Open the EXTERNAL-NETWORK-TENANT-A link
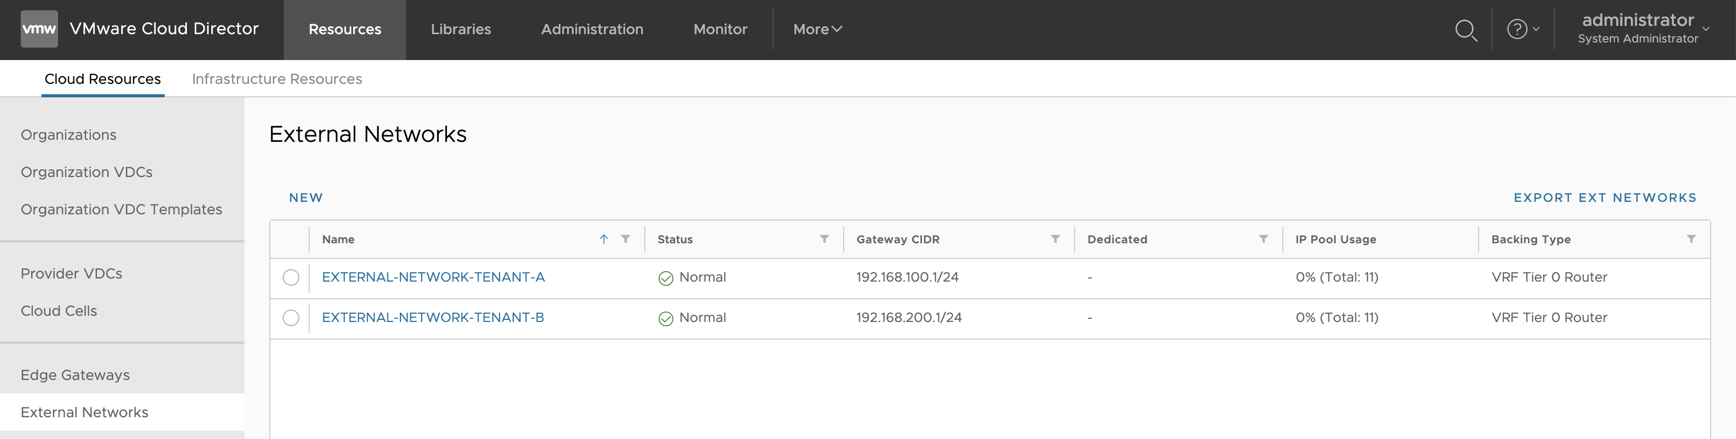Viewport: 1736px width, 439px height. (432, 277)
